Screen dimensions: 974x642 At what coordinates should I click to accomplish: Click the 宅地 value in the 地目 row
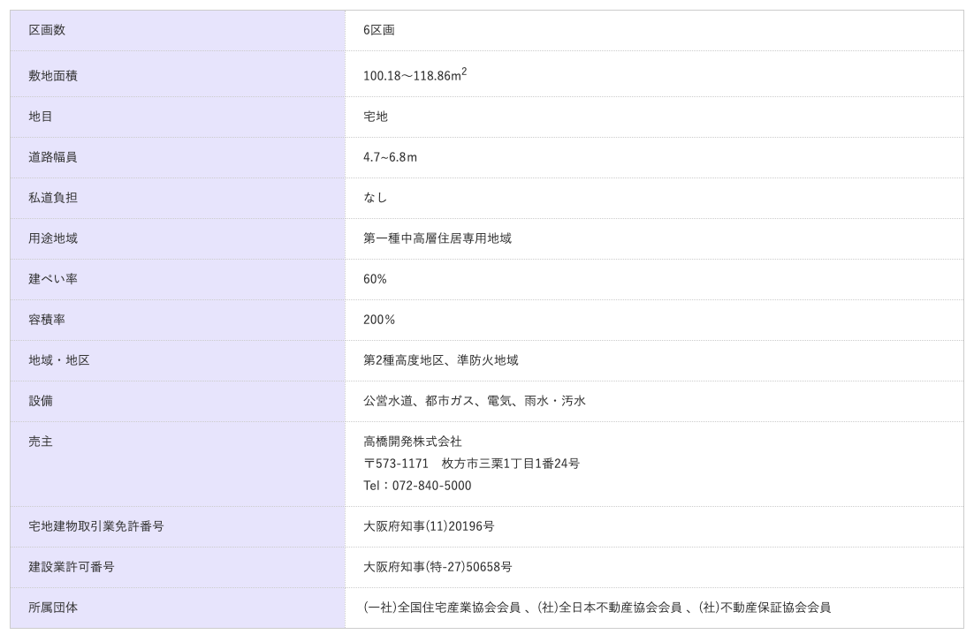pyautogui.click(x=376, y=117)
